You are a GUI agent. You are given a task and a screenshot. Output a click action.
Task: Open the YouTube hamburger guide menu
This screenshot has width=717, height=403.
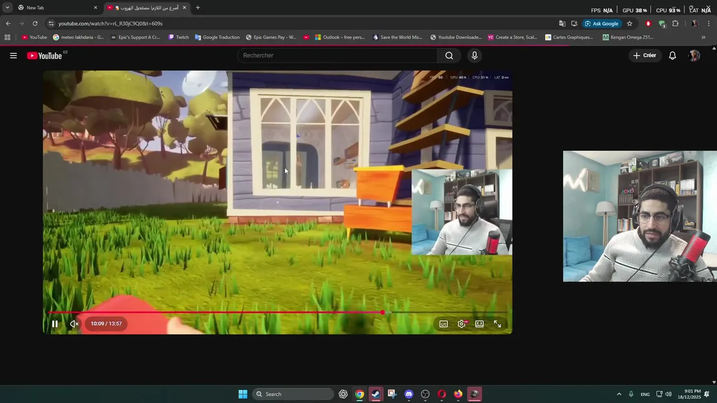pyautogui.click(x=13, y=55)
